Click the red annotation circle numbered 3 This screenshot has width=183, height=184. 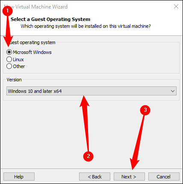tap(145, 110)
